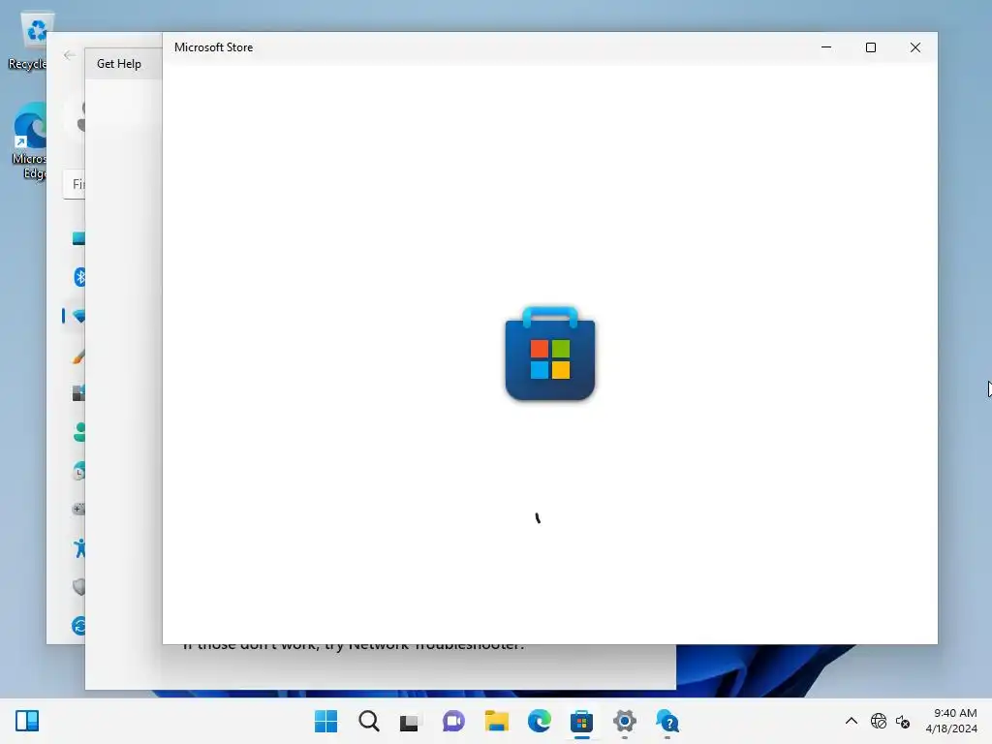Select System icon in Settings sidebar
The height and width of the screenshot is (744, 992).
pyautogui.click(x=78, y=238)
